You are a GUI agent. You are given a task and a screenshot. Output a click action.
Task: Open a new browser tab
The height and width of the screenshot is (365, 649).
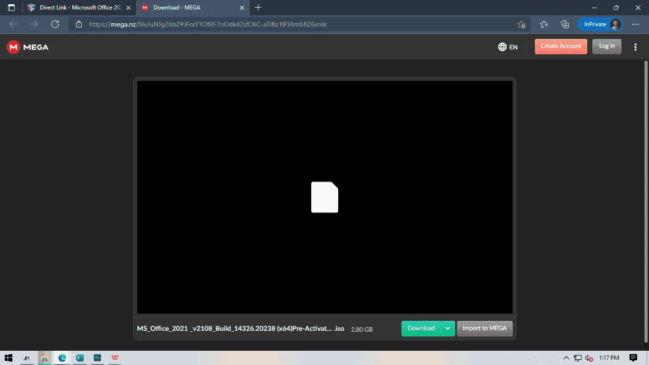[258, 8]
